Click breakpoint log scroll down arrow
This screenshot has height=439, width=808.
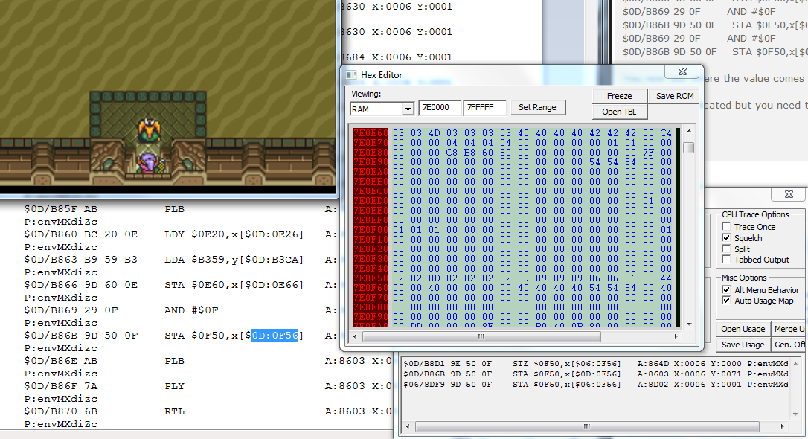[795, 414]
